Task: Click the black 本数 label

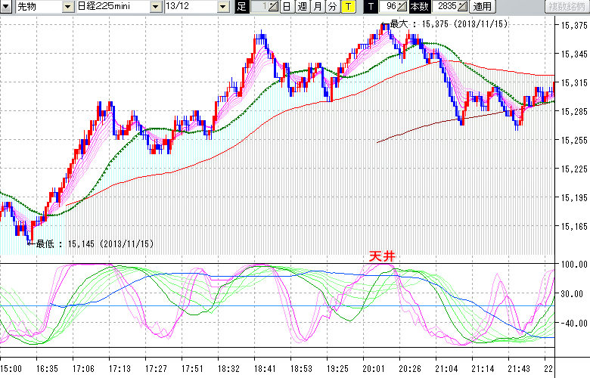Action: [x=419, y=7]
